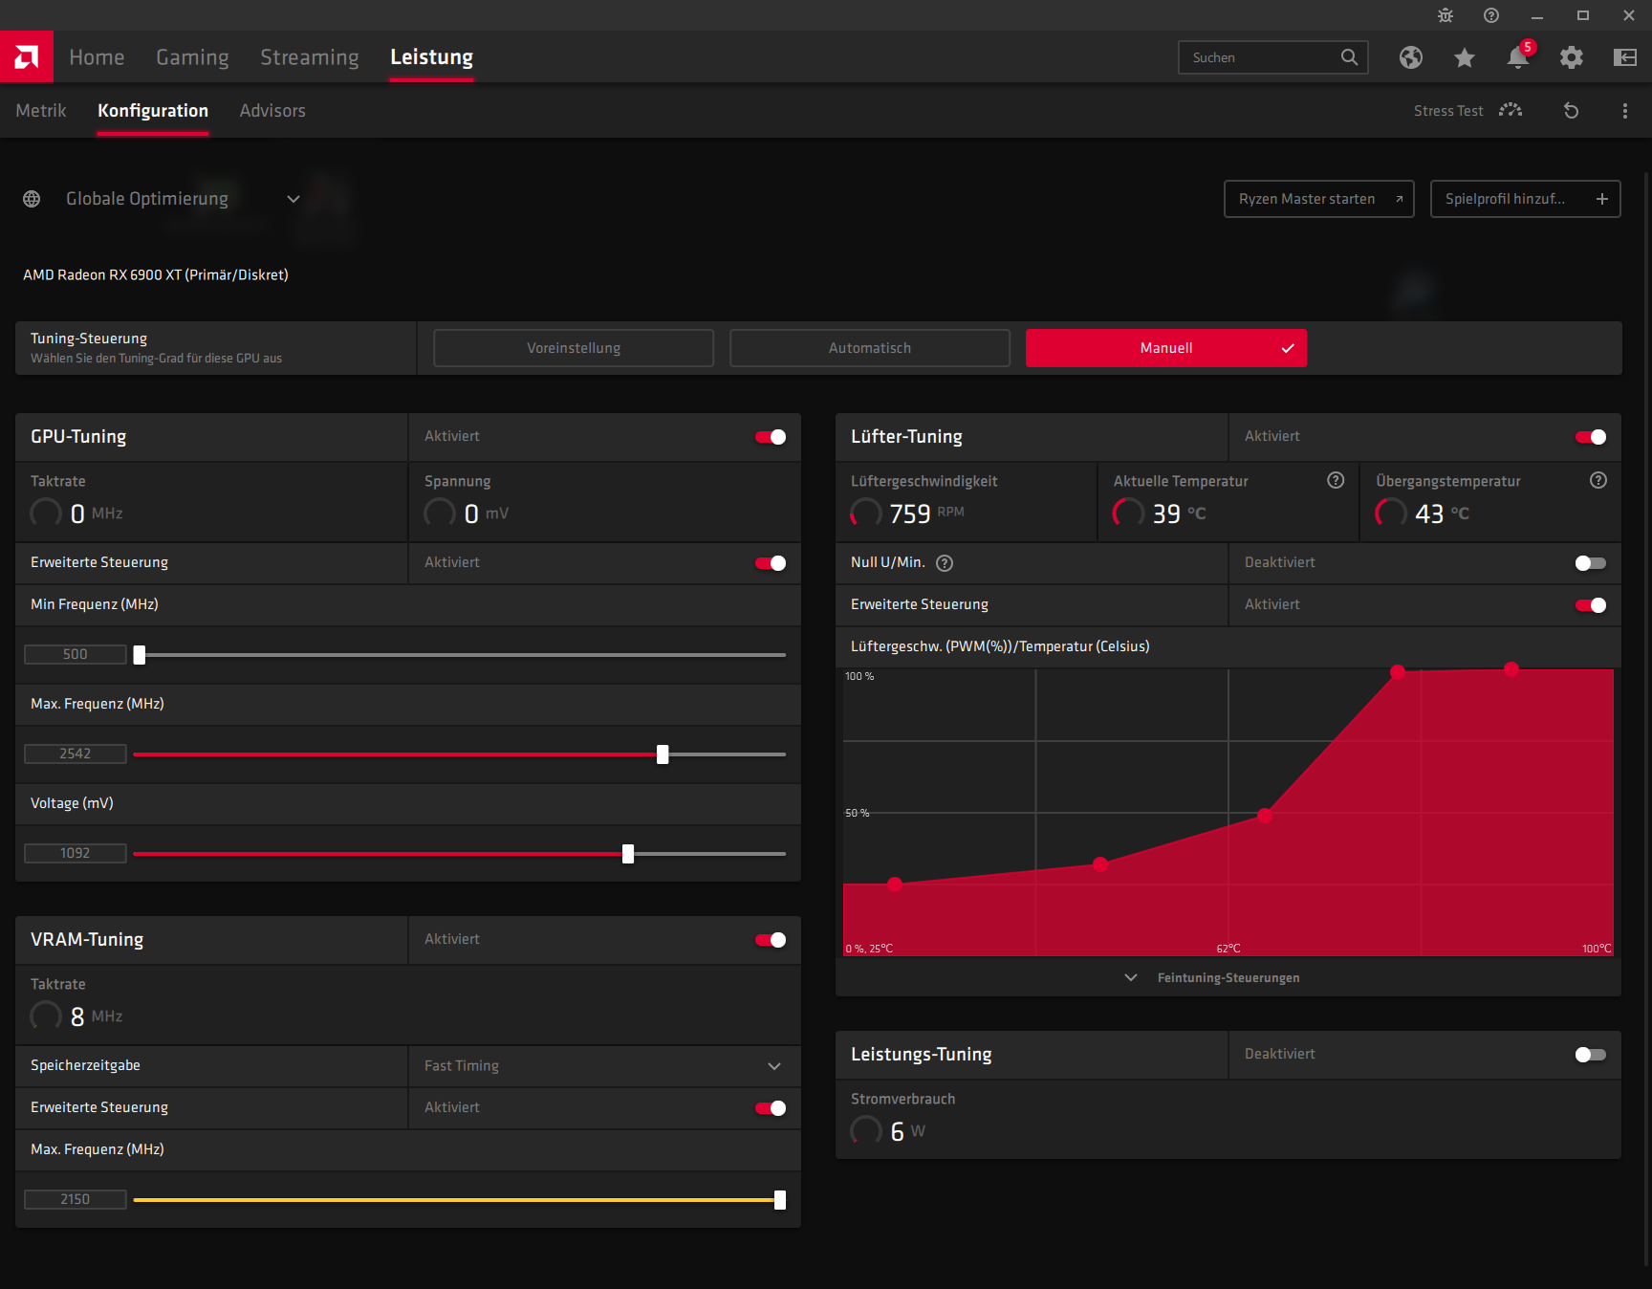Click the Voltage value box 1092
The width and height of the screenshot is (1652, 1289).
tap(76, 854)
